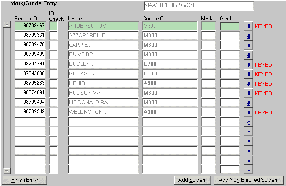Click the down-arrow icon in DU'VE BC row
286x186 pixels.
[x=248, y=55]
